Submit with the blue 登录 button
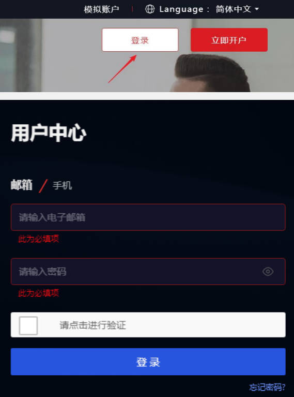Screen dimensions: 294x397 (148, 362)
